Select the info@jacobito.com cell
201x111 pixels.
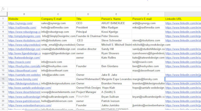(x=58, y=75)
